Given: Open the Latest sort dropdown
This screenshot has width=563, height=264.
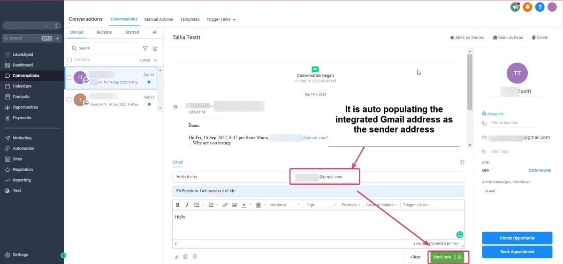Looking at the screenshot, I should [149, 60].
